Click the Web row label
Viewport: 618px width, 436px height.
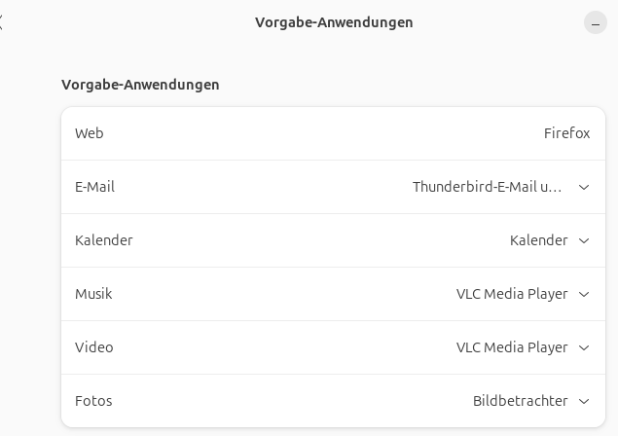click(x=89, y=133)
